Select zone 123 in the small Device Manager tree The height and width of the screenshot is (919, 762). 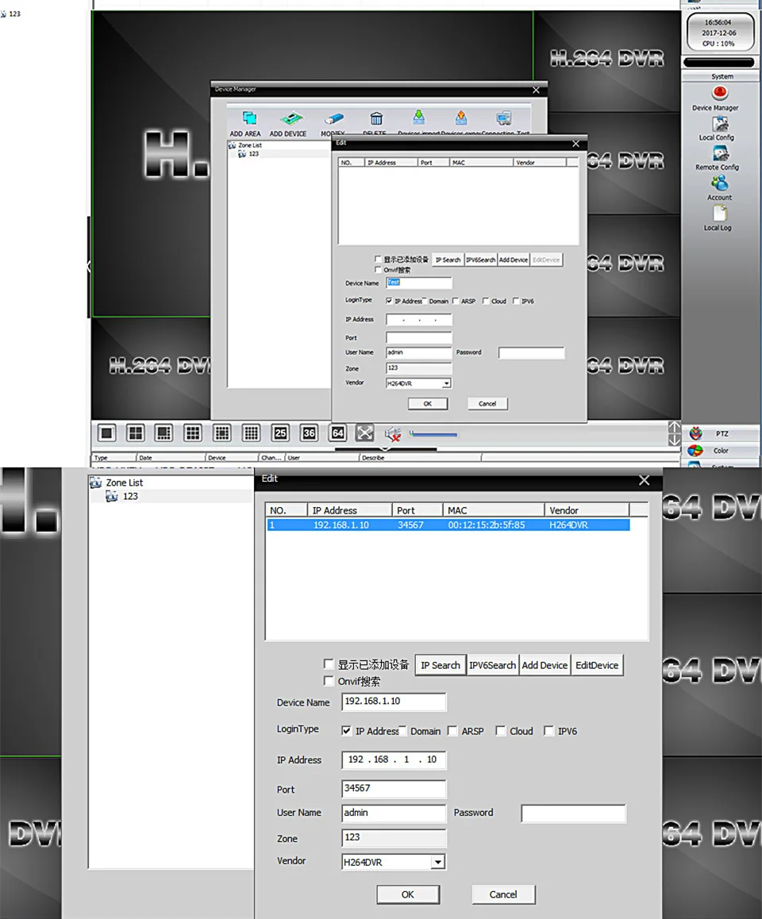(x=254, y=153)
